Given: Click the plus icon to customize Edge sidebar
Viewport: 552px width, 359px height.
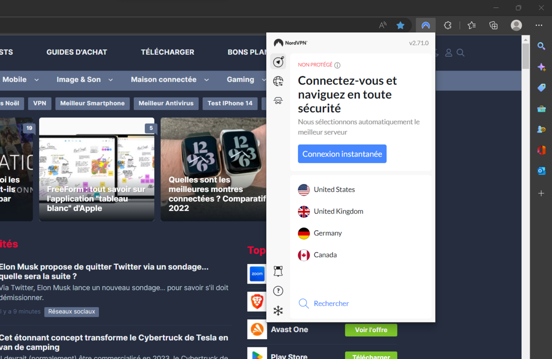Looking at the screenshot, I should point(541,193).
